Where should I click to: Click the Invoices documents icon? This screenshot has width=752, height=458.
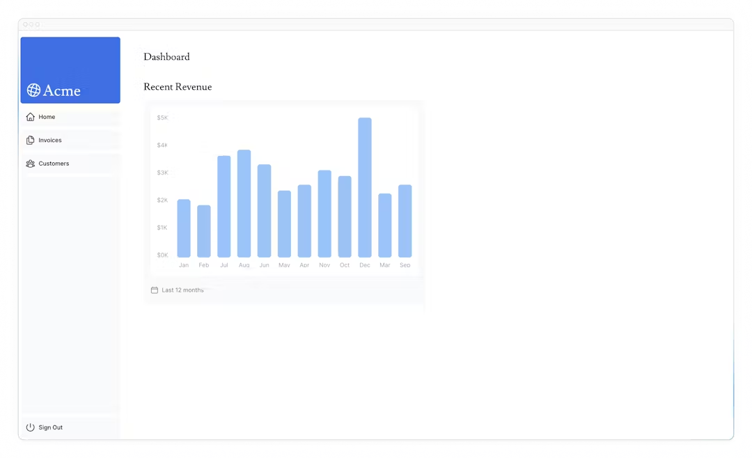[30, 140]
